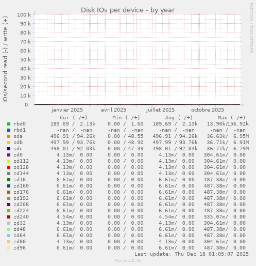Screen dimensions: 256x266
Task: Click the '10 k' y-axis value
Action: pos(25,96)
